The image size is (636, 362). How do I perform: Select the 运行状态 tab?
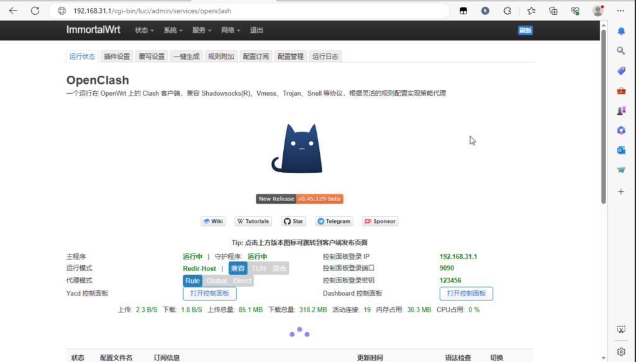tap(82, 57)
